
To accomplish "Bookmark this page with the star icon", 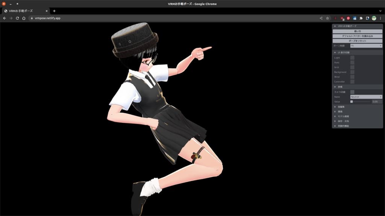I will 327,18.
